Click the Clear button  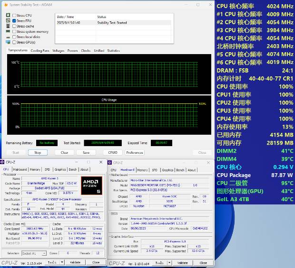pyautogui.click(x=64, y=152)
